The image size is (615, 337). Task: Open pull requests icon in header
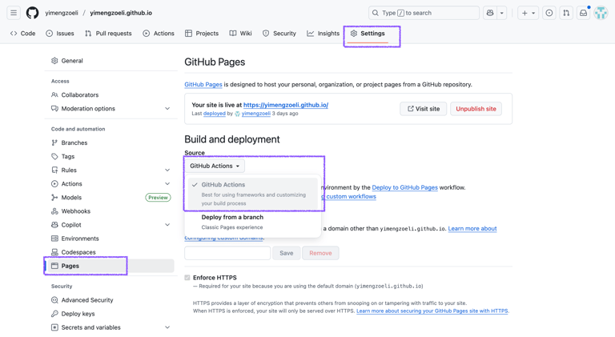[566, 13]
